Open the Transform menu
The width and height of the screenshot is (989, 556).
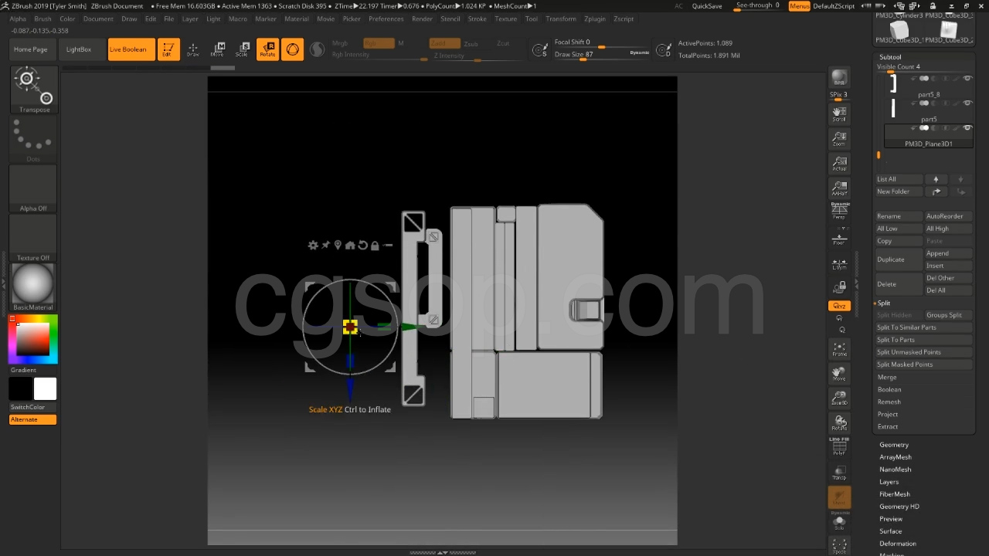tap(561, 19)
